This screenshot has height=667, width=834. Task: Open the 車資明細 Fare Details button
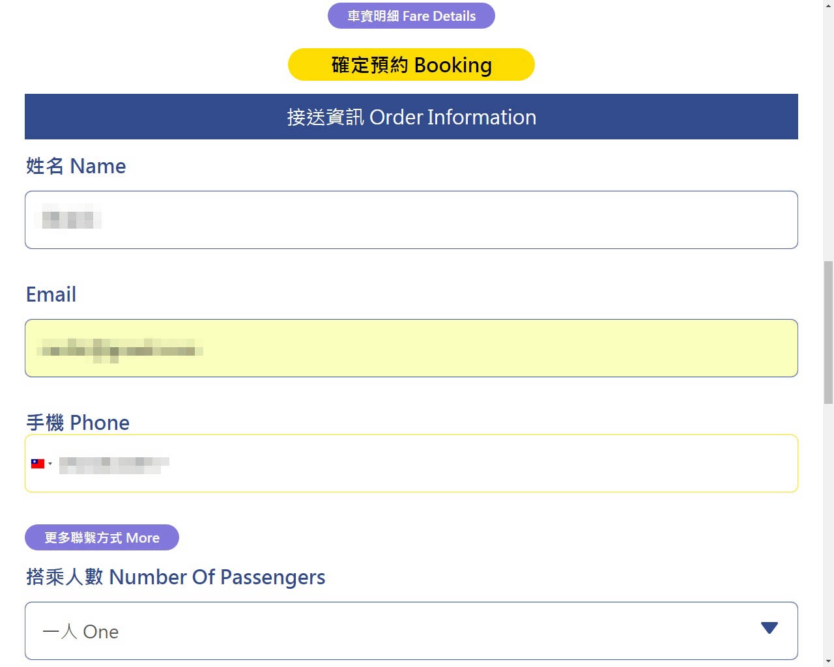coord(411,16)
